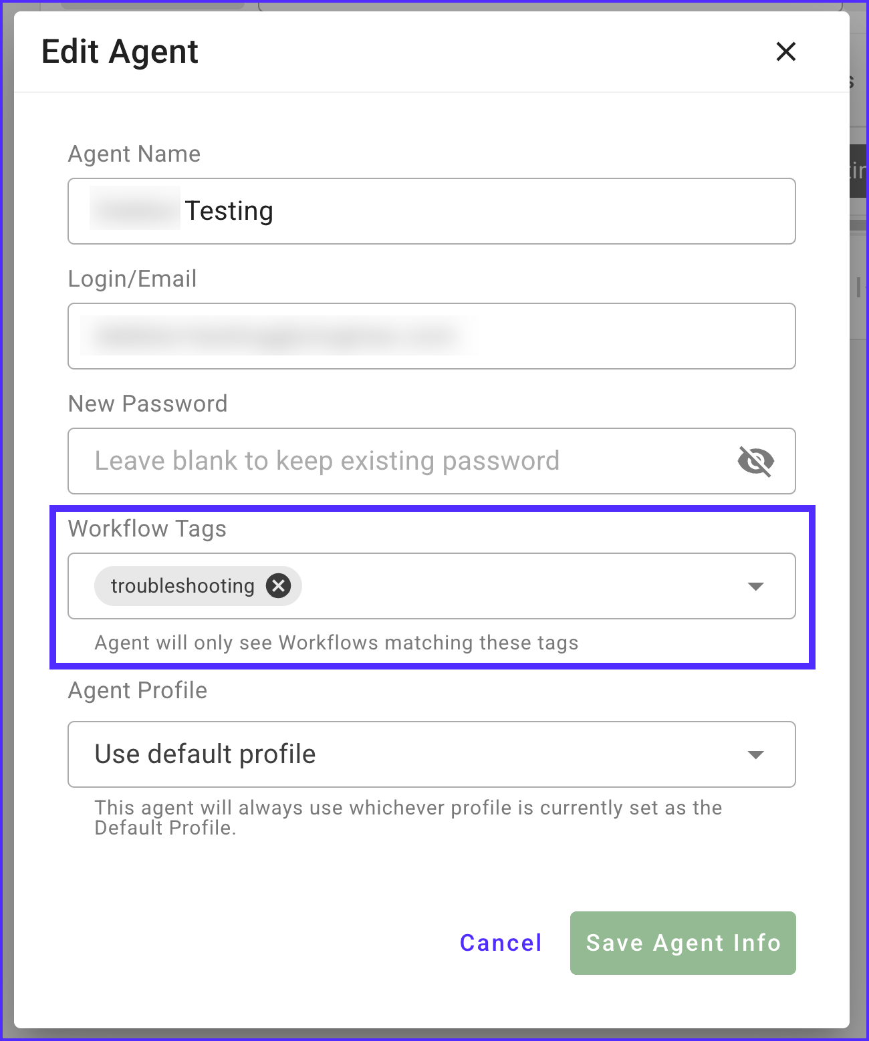Click the New Password label
The width and height of the screenshot is (869, 1041).
148,404
